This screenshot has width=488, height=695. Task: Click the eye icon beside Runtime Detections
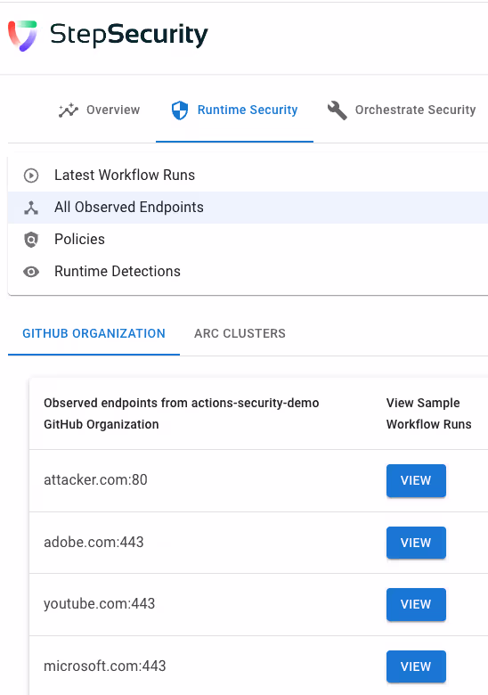coord(31,272)
